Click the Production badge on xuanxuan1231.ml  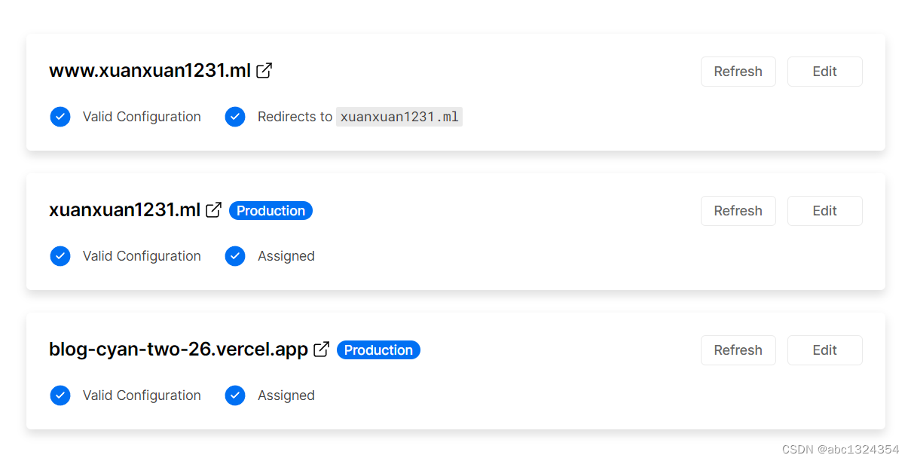click(x=271, y=210)
